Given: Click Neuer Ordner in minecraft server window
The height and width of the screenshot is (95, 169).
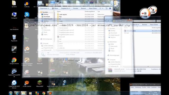Looking at the screenshot, I should pos(154,25).
